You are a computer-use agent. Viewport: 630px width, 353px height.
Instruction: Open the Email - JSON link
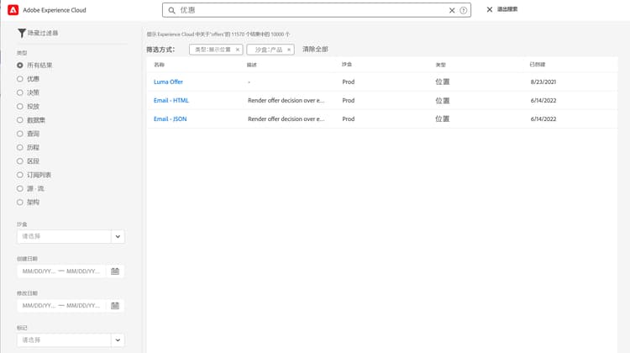coord(170,119)
